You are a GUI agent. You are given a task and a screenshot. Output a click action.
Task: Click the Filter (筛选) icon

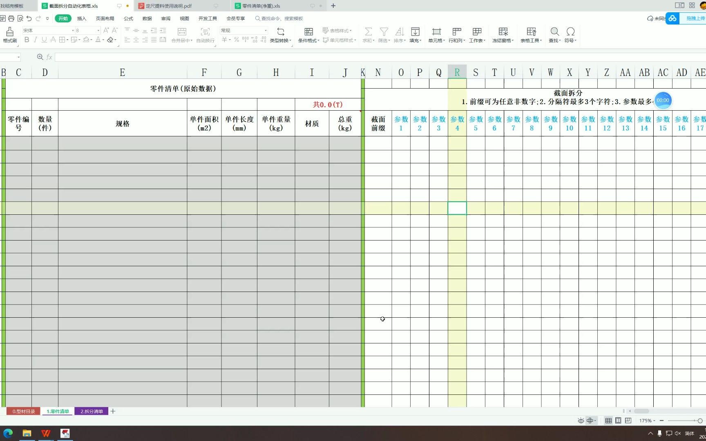[384, 31]
